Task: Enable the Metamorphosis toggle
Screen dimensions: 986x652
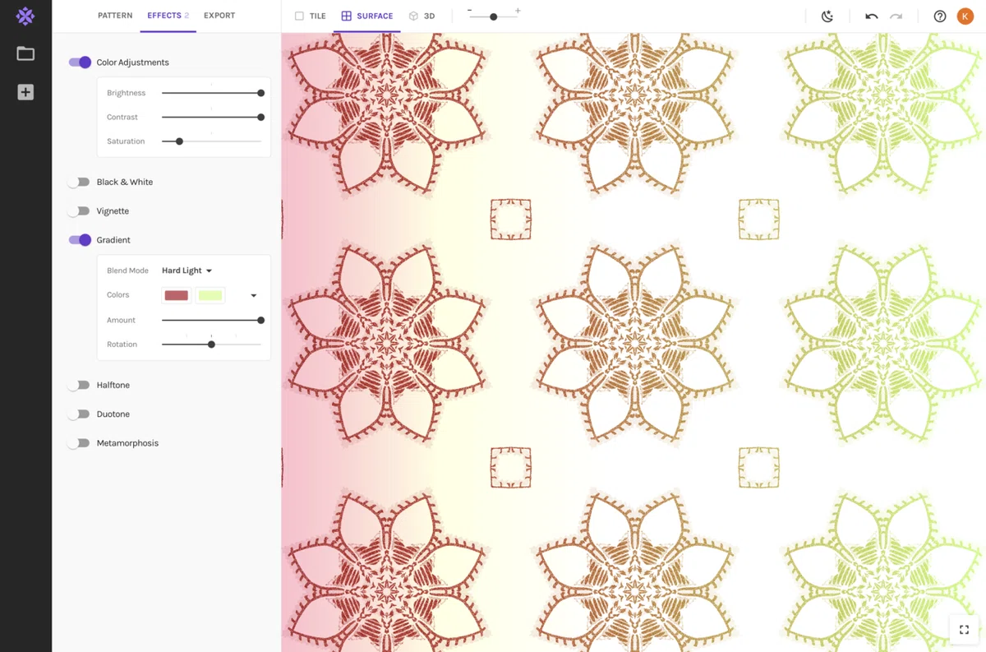Action: (79, 443)
